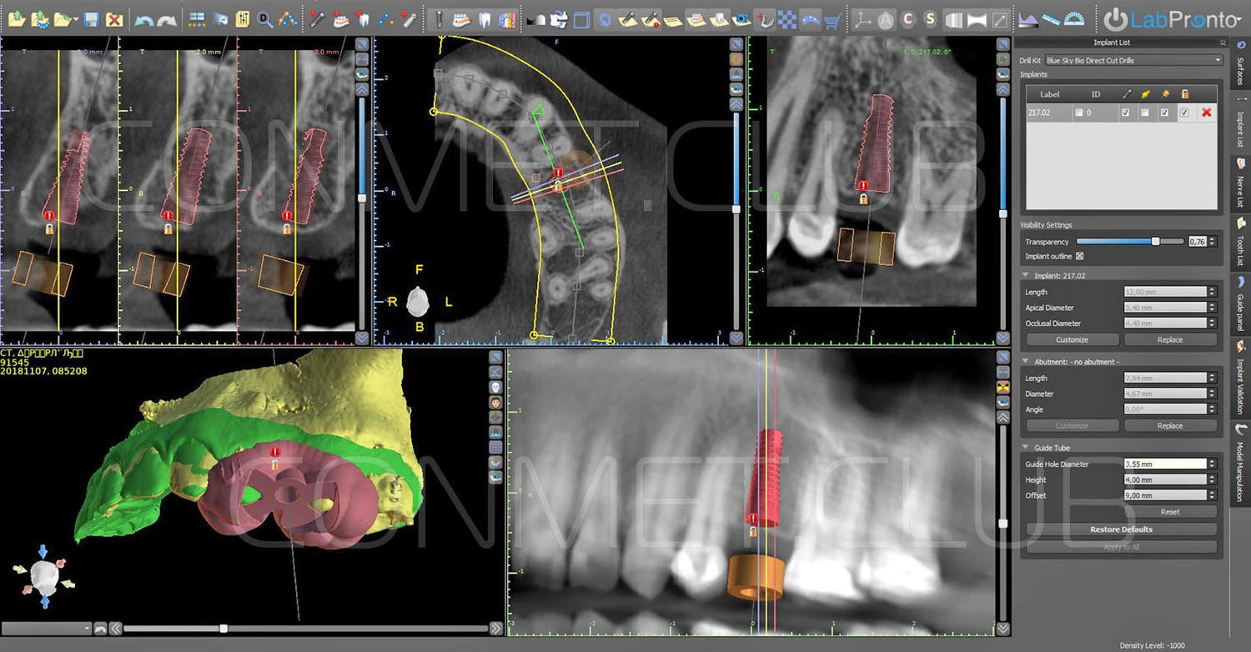This screenshot has width=1251, height=652.
Task: Click the add tooth icon
Action: [x=363, y=18]
